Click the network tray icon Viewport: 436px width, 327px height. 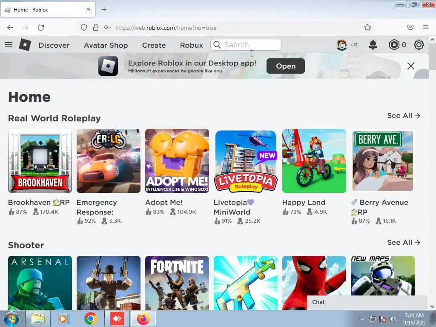372,319
